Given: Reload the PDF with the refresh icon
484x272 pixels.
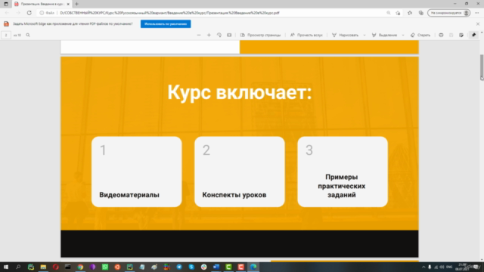Looking at the screenshot, I should coord(29,13).
